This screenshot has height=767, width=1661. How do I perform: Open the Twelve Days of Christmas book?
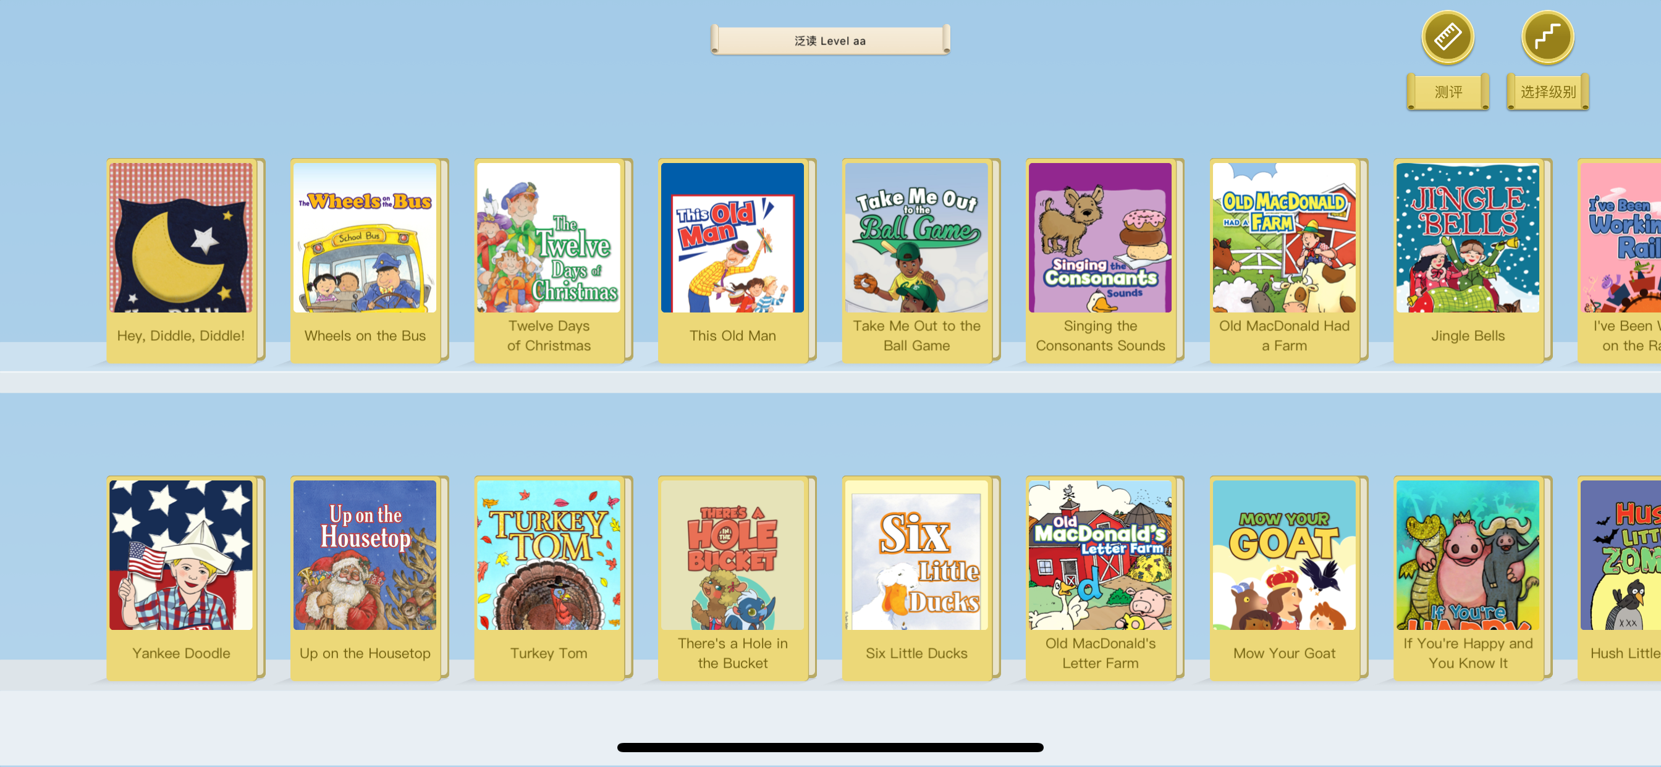coord(549,261)
